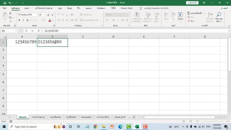Select column C header
This screenshot has width=231, height=130.
click(83, 36)
